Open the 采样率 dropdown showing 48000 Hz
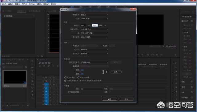The image size is (197, 112). tap(94, 50)
